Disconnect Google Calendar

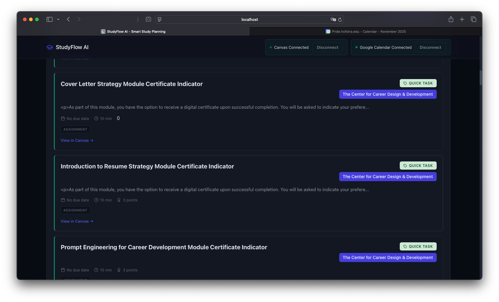point(430,48)
